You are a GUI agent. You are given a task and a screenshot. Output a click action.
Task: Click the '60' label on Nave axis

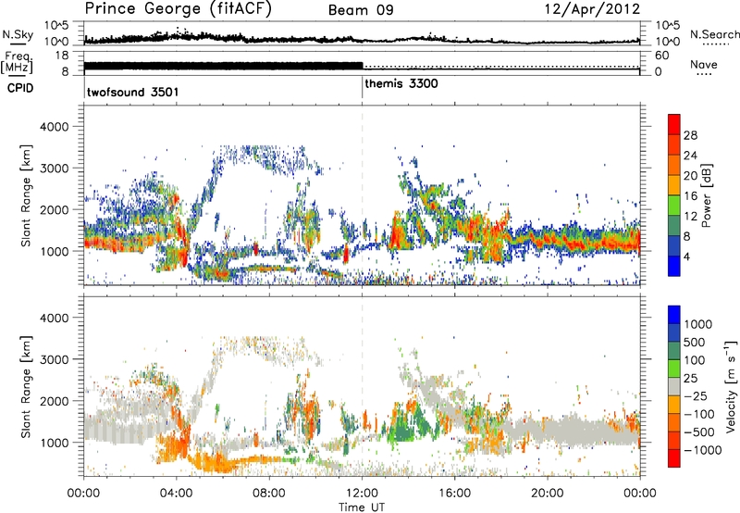(x=661, y=56)
